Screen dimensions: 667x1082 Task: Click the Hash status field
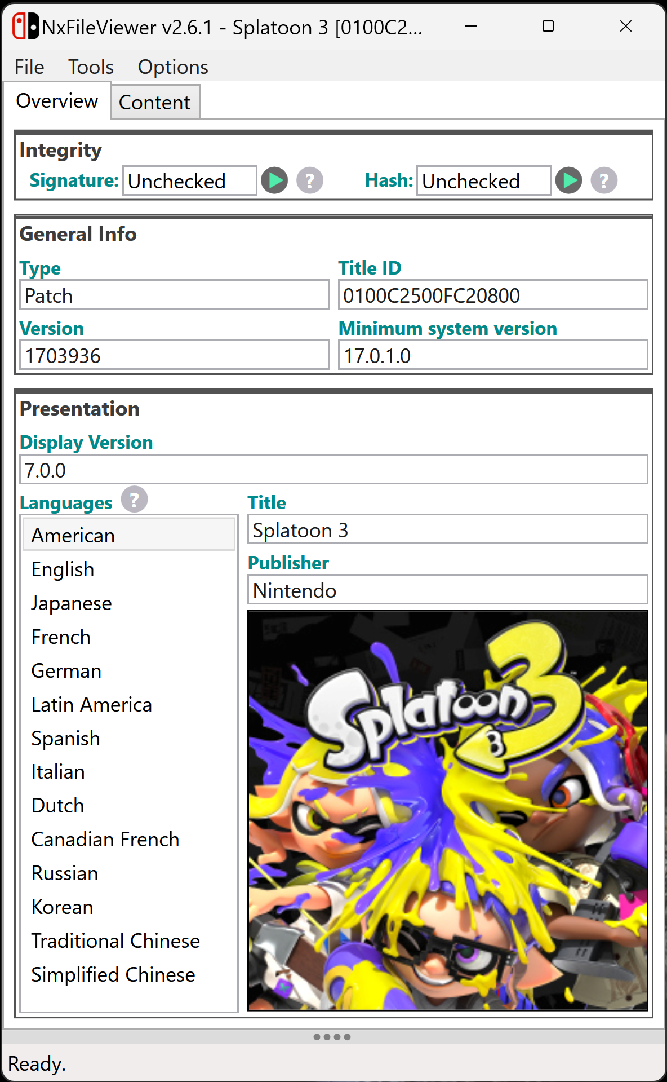coord(483,180)
